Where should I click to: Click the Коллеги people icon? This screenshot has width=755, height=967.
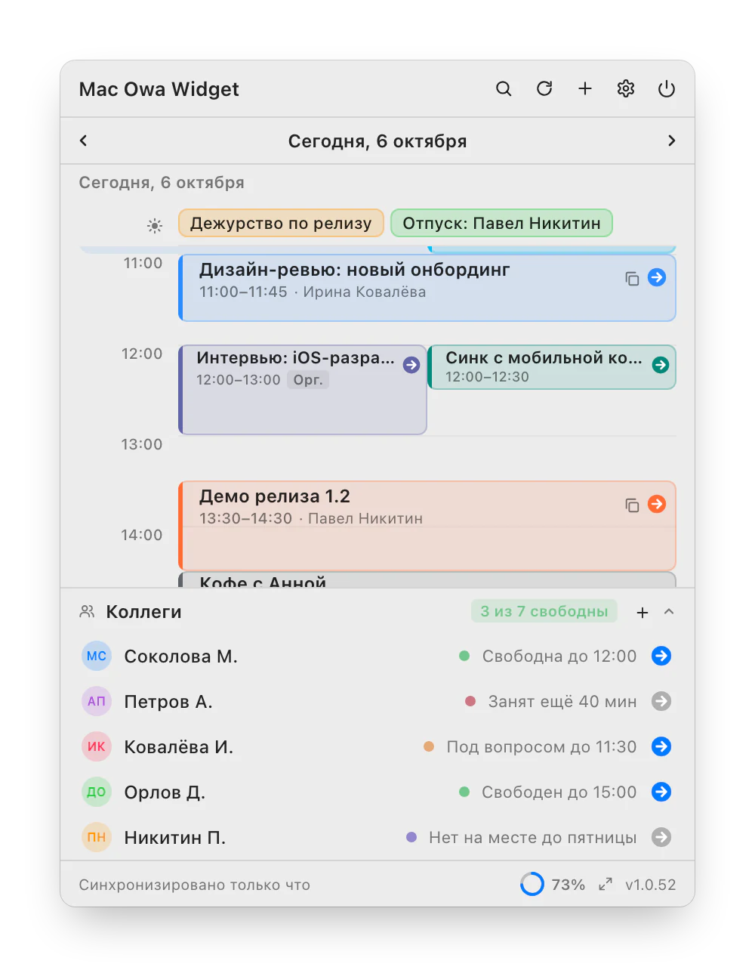tap(87, 612)
